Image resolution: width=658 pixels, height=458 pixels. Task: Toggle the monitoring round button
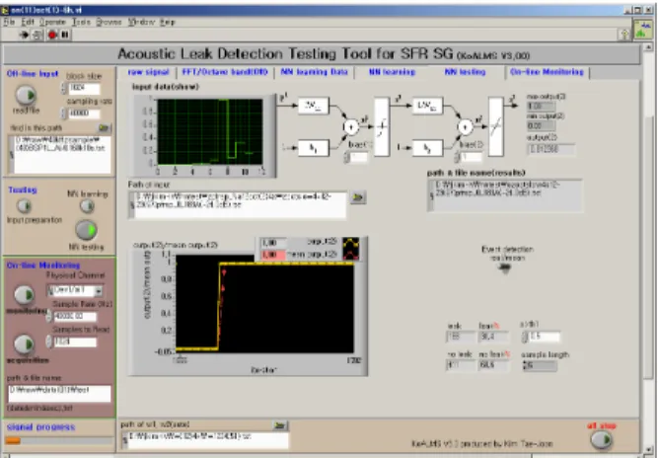pyautogui.click(x=24, y=295)
